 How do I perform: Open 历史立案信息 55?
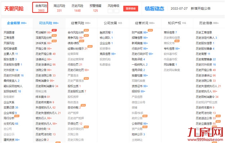(x=206, y=124)
